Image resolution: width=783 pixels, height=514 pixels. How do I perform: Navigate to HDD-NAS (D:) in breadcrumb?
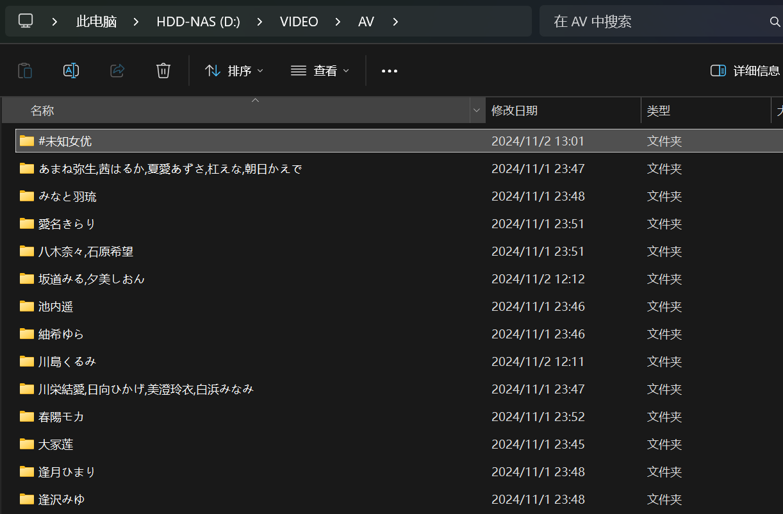pyautogui.click(x=198, y=22)
